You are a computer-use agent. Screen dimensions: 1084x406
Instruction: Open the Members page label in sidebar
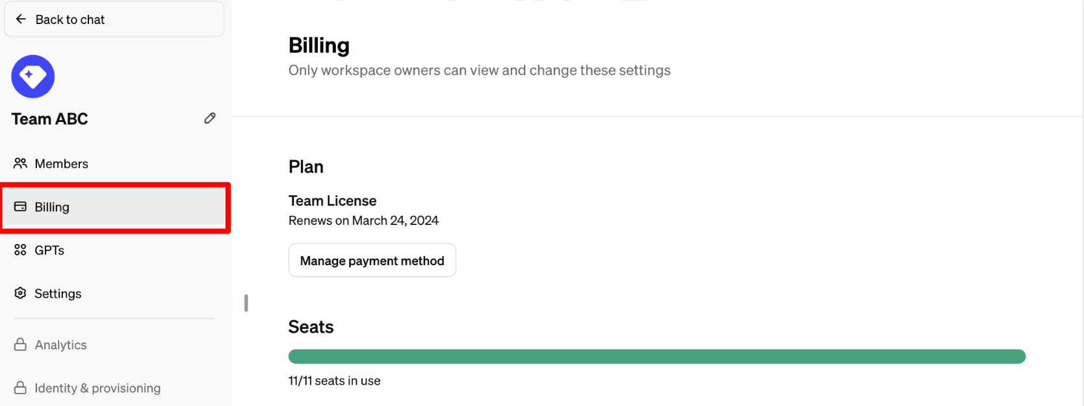tap(62, 164)
